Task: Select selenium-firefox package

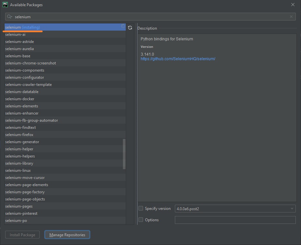Action: [x=65, y=134]
